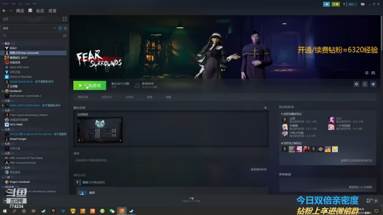The height and width of the screenshot is (215, 383).
Task: Collapse the 七月 group
Action: (3, 144)
